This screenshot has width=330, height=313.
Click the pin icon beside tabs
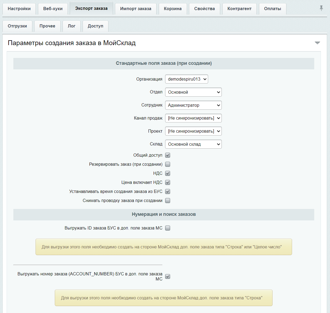[321, 8]
